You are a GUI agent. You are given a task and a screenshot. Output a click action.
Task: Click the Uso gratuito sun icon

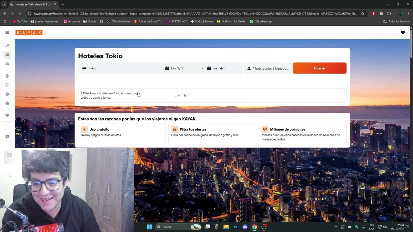84,129
